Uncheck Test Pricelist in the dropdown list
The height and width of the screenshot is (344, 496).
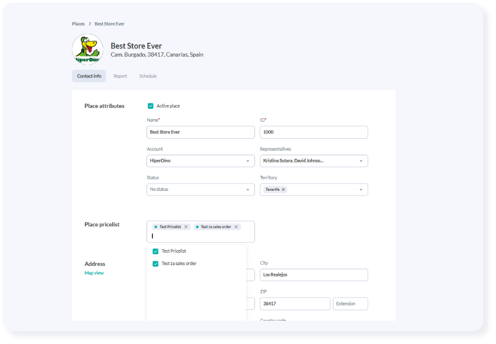coord(155,251)
